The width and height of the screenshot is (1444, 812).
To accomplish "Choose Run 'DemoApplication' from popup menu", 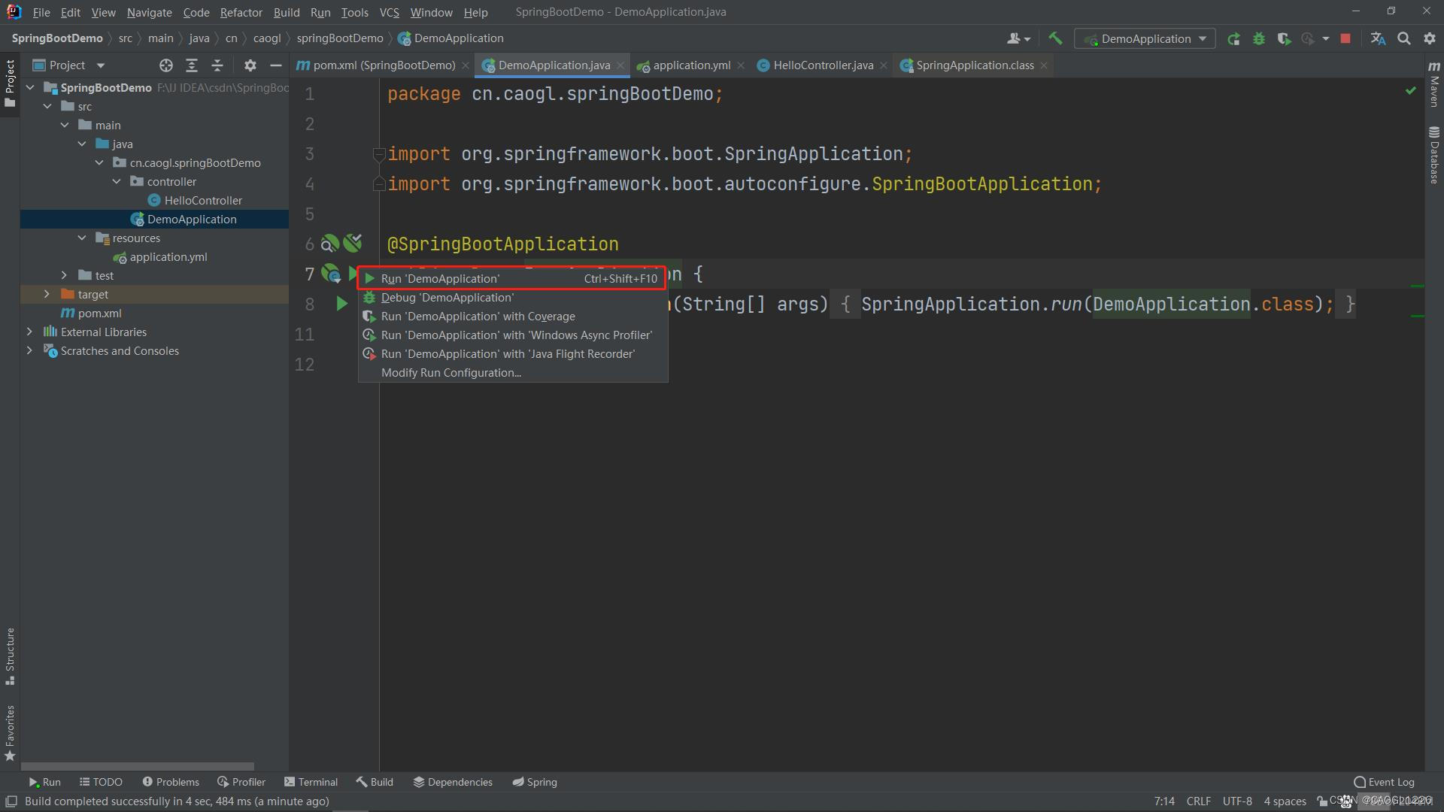I will [x=512, y=278].
